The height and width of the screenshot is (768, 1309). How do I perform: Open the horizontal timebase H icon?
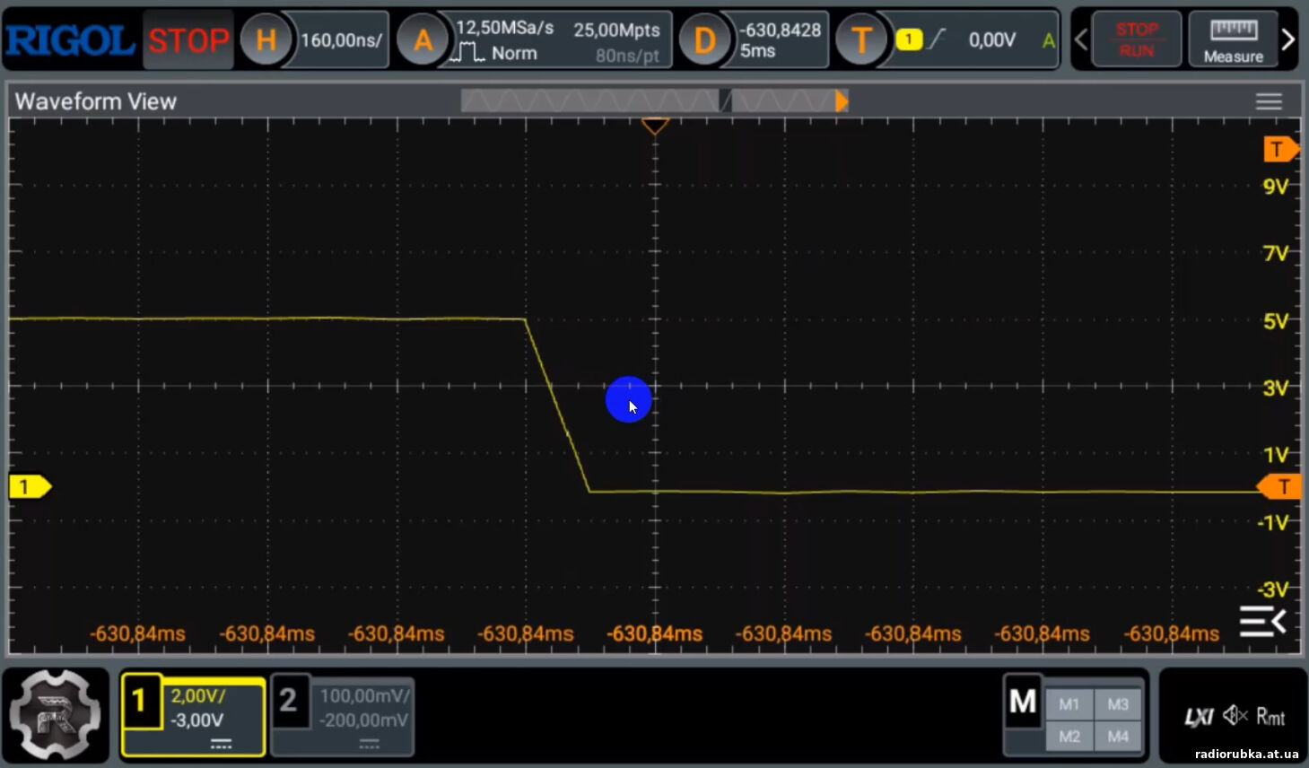click(x=266, y=40)
